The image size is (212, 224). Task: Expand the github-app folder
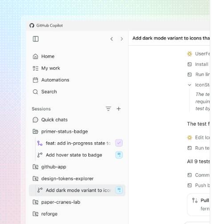pos(49,167)
